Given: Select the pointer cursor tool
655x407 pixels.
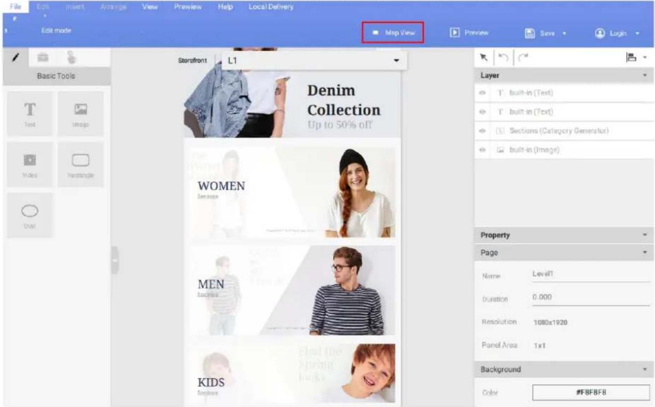Looking at the screenshot, I should click(x=483, y=57).
